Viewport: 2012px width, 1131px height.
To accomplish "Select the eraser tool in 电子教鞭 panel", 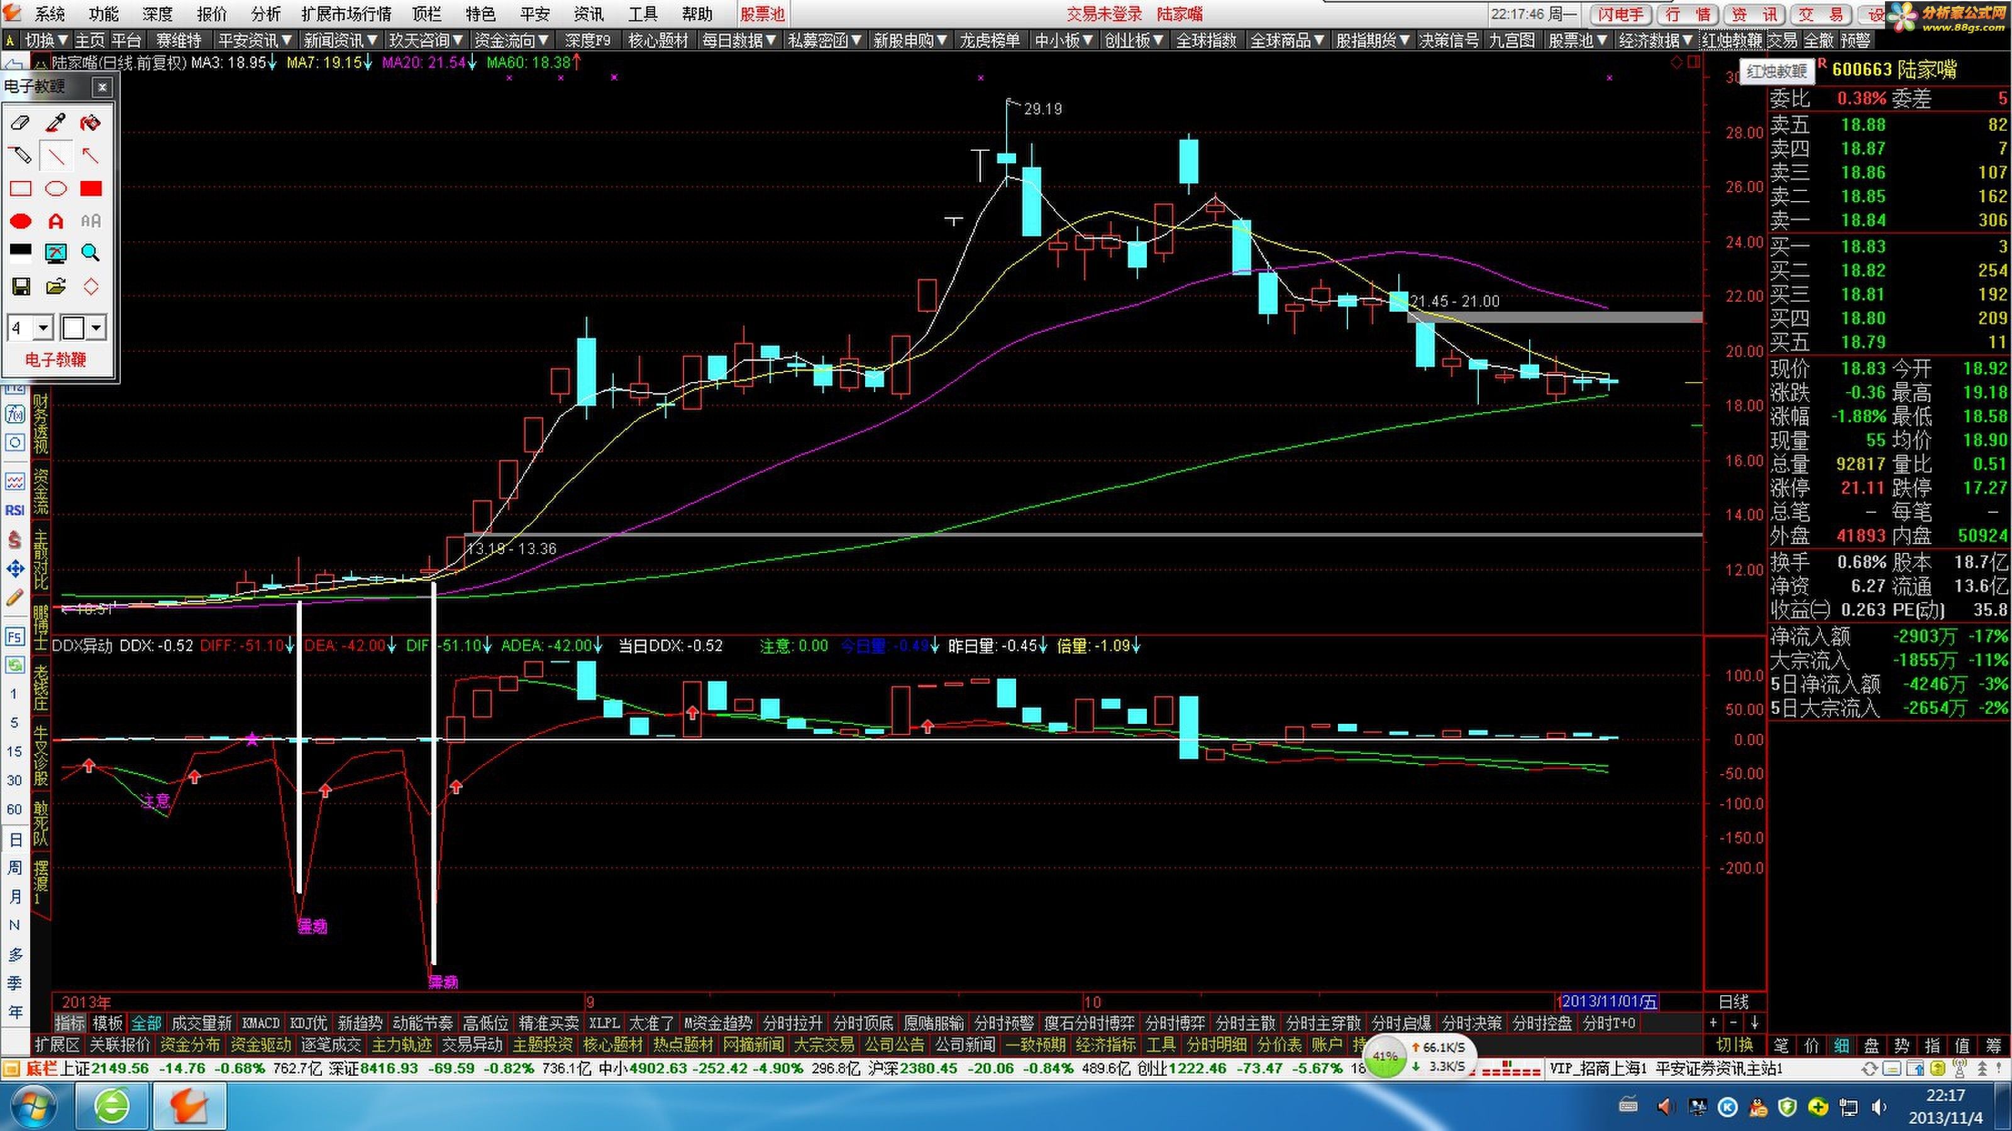I will pos(20,123).
